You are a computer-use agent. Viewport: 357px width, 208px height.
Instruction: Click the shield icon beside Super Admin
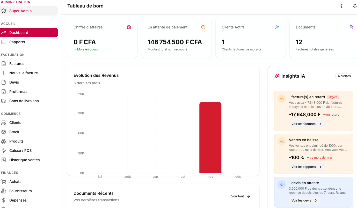coord(3,11)
